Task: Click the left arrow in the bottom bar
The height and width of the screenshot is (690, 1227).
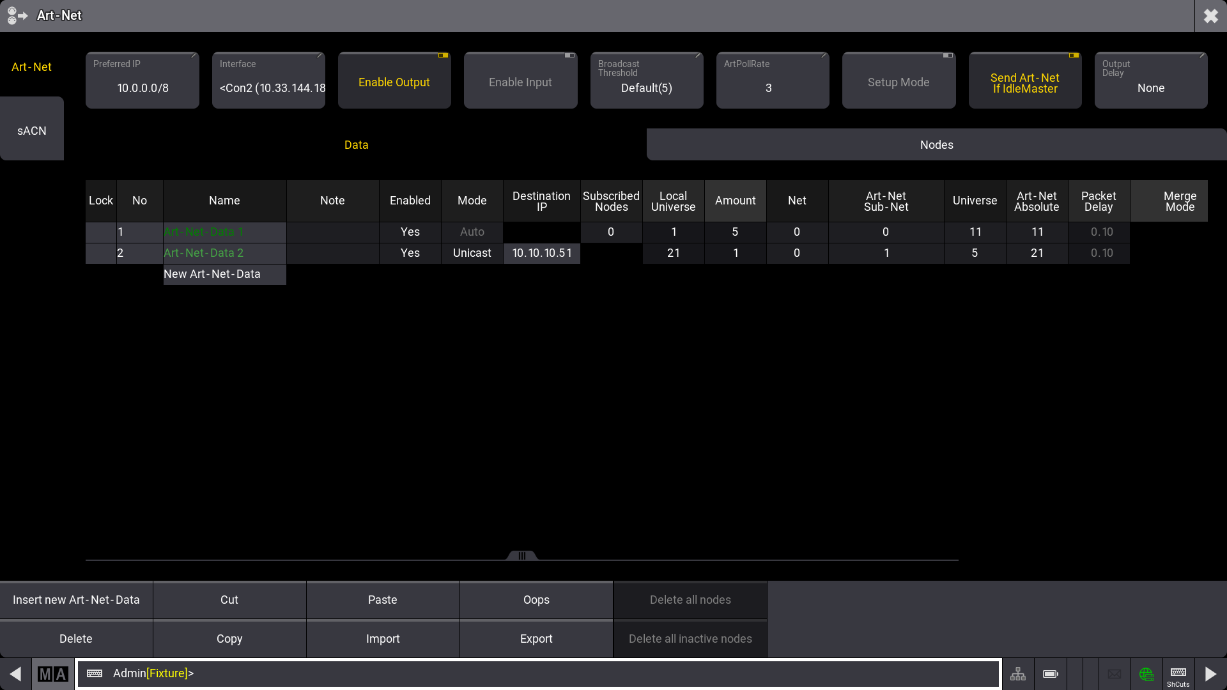Action: [x=15, y=674]
